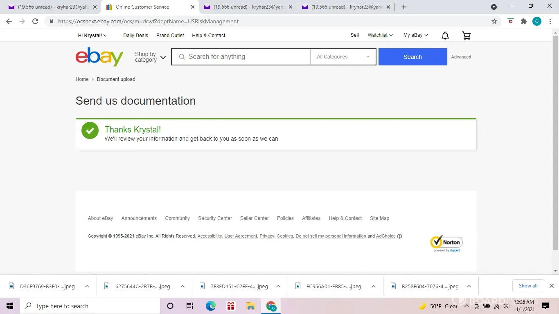Bookmark this page with star icon
Screen dimensions: 559x314
[x=494, y=21]
